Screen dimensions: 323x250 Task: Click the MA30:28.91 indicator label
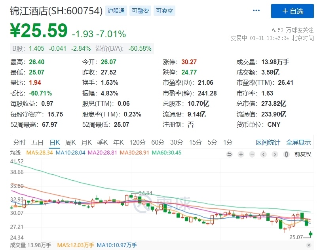coord(134,153)
